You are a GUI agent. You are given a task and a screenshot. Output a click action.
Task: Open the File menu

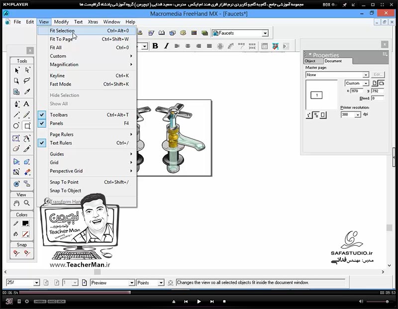click(x=17, y=22)
